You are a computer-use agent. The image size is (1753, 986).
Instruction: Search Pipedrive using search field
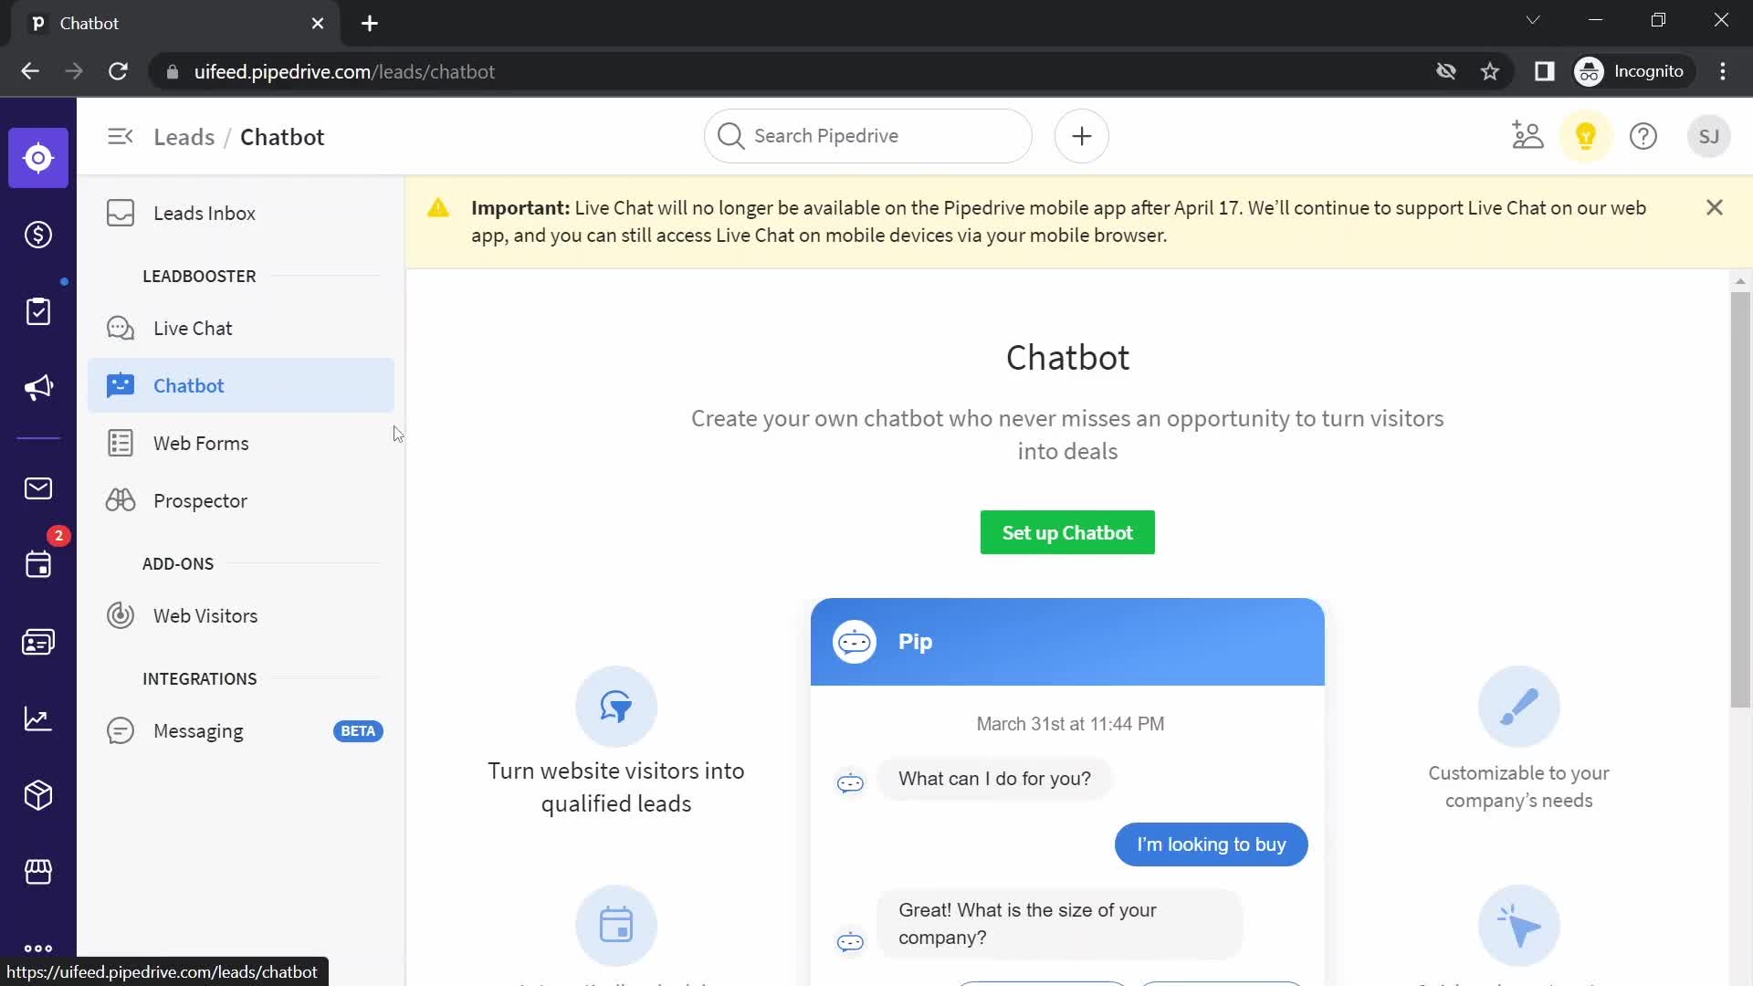[866, 136]
